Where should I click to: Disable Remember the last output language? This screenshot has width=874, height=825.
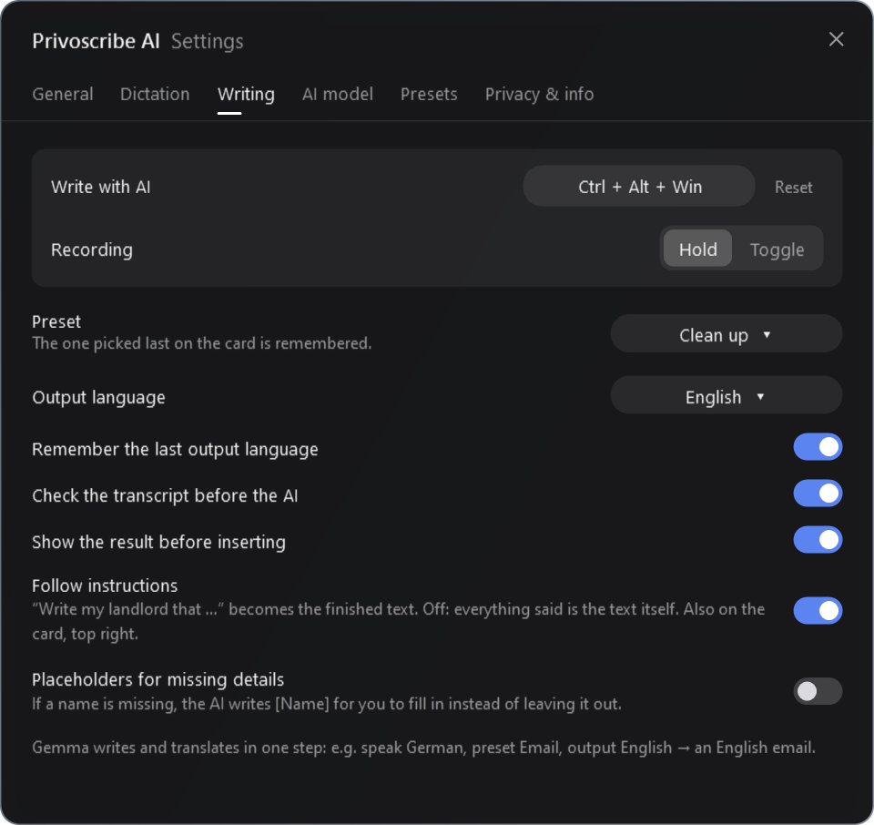818,447
